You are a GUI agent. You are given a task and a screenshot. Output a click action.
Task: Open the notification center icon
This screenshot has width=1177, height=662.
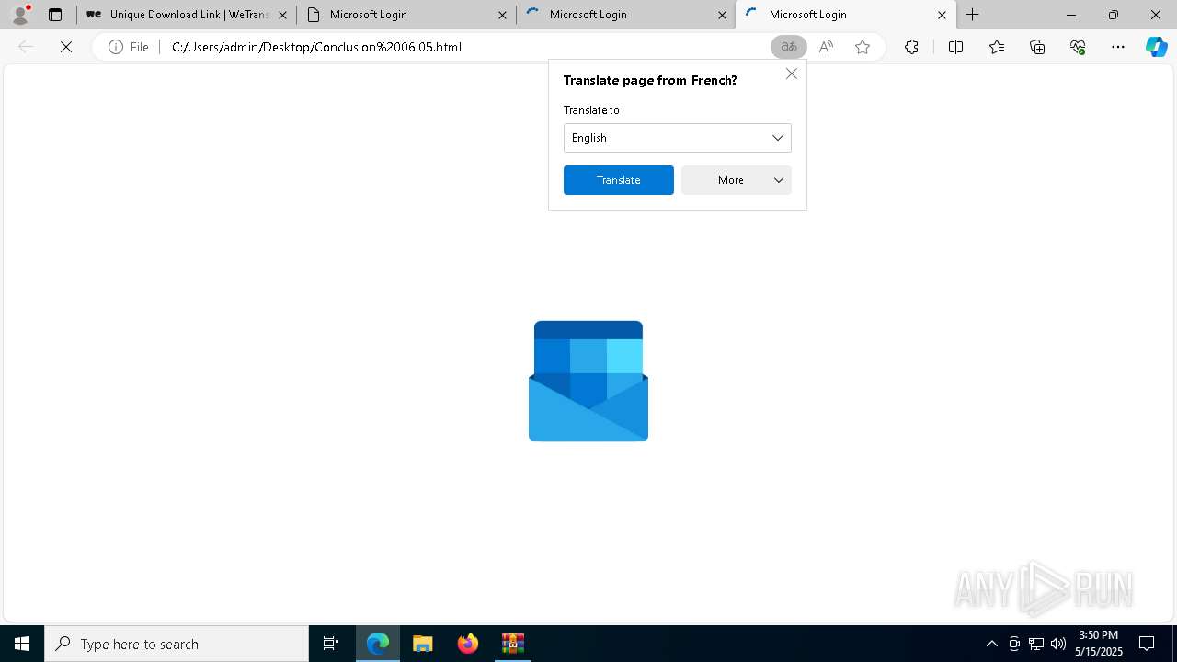coord(1147,644)
